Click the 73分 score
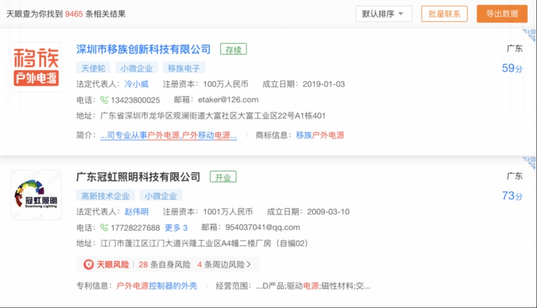The image size is (537, 308). tap(512, 196)
